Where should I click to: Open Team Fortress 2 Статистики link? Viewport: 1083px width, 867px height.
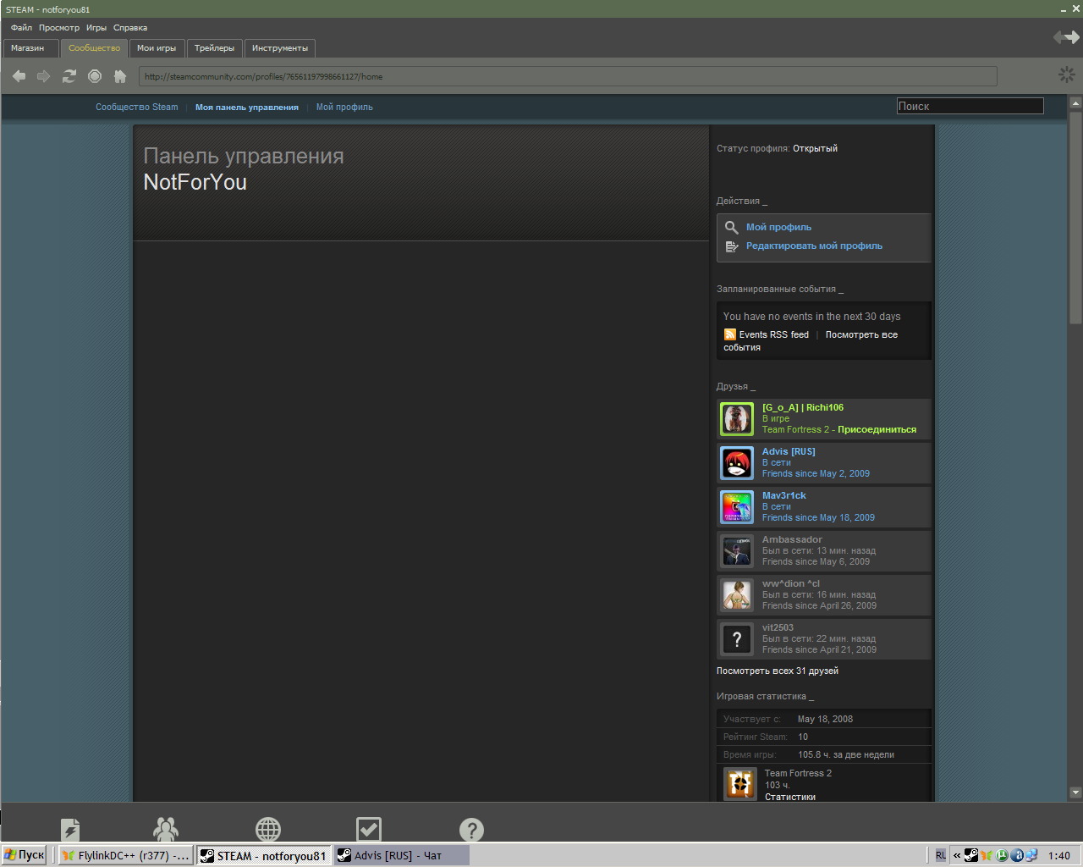[x=790, y=797]
